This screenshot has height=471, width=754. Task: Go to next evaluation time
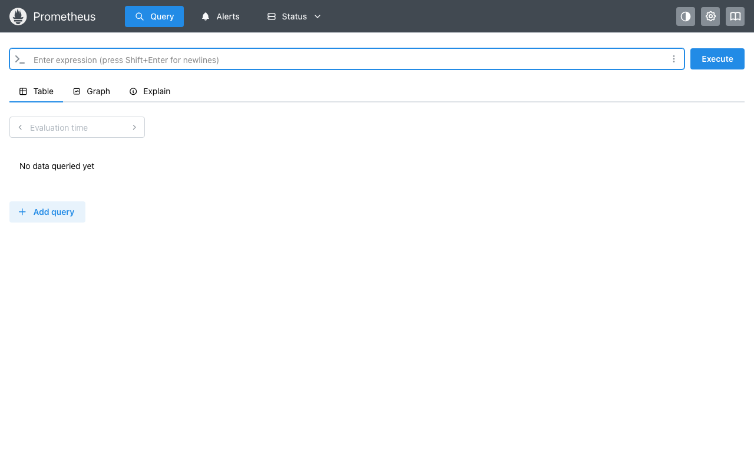coord(134,127)
